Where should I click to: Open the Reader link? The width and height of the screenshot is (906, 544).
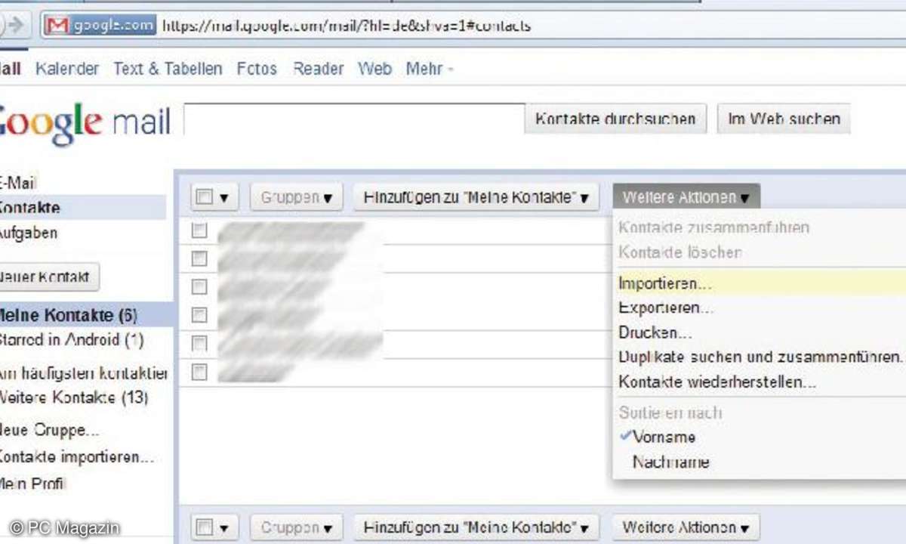[x=319, y=69]
